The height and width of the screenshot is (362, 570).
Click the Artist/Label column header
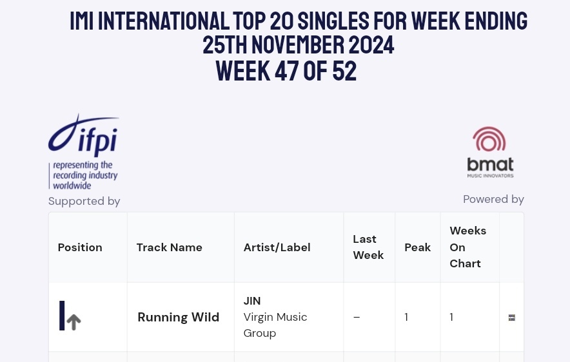(277, 247)
